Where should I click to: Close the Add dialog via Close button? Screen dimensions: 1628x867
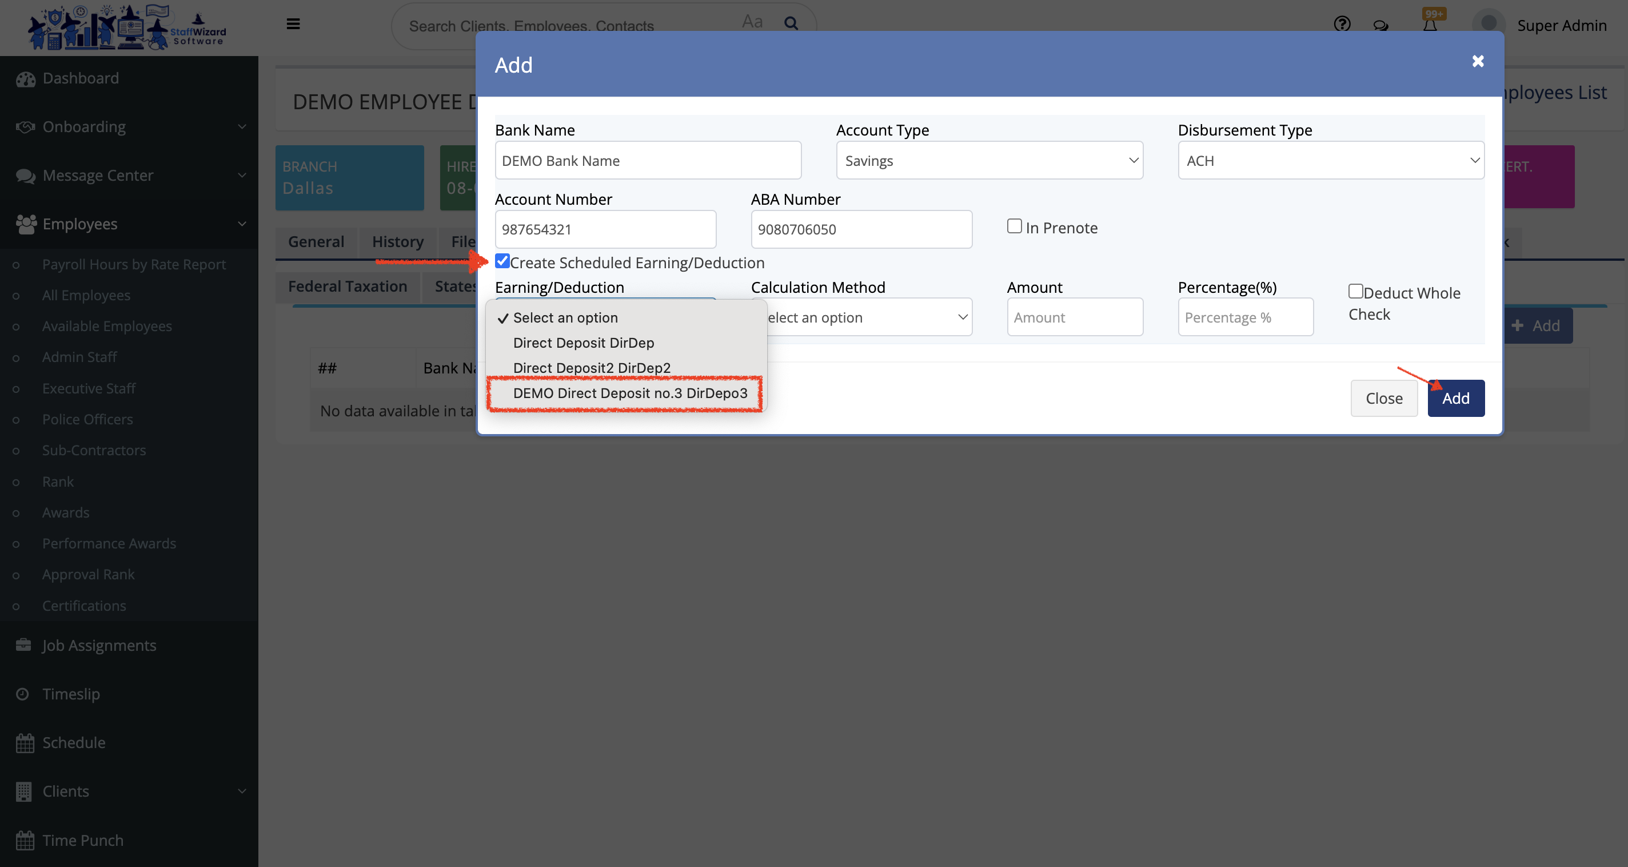coord(1383,398)
